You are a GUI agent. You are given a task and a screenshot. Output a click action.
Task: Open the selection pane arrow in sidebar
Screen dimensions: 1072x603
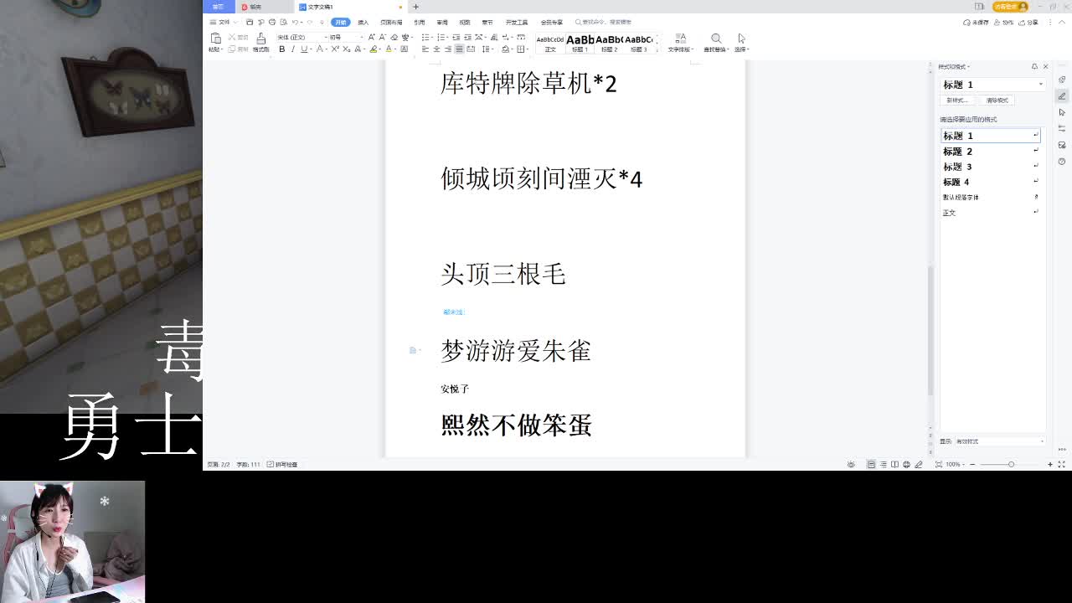pyautogui.click(x=1062, y=112)
